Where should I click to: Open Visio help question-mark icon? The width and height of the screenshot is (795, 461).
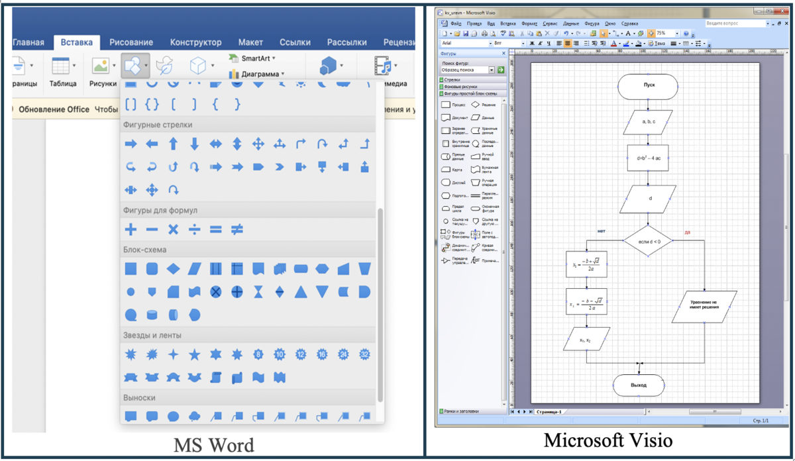686,34
